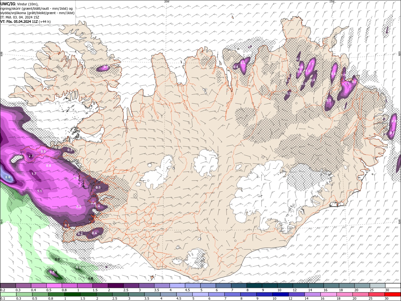The image size is (401, 301).
Task: Pick the lower scale swatch labeled 6
Action: pos(216,294)
